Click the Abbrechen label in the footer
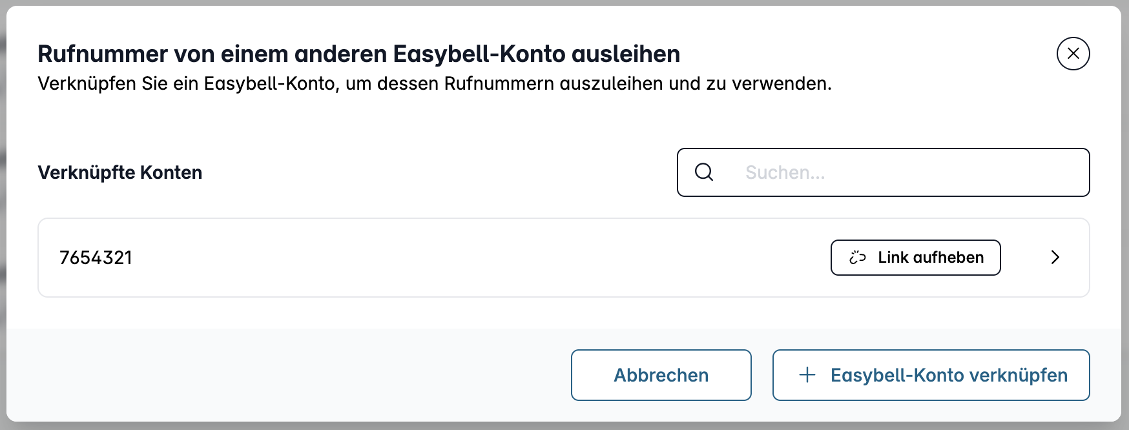This screenshot has width=1129, height=430. [x=661, y=375]
